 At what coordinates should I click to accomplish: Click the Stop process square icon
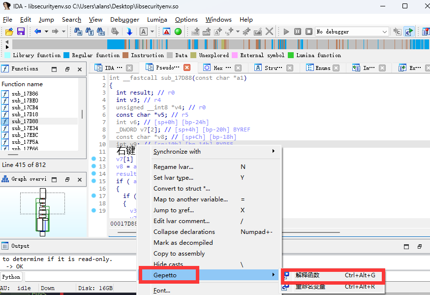coord(308,32)
